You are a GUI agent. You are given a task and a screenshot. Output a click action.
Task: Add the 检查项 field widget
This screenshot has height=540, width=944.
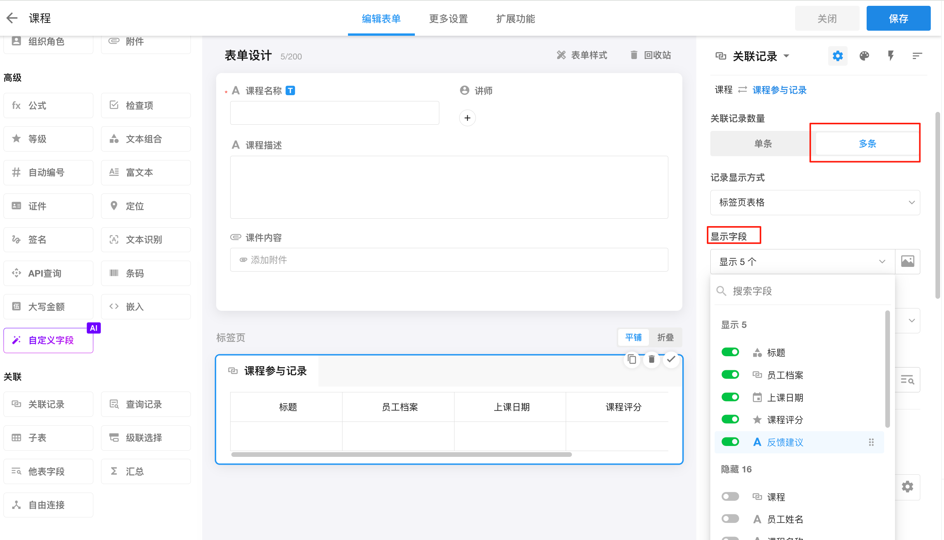[x=146, y=105]
